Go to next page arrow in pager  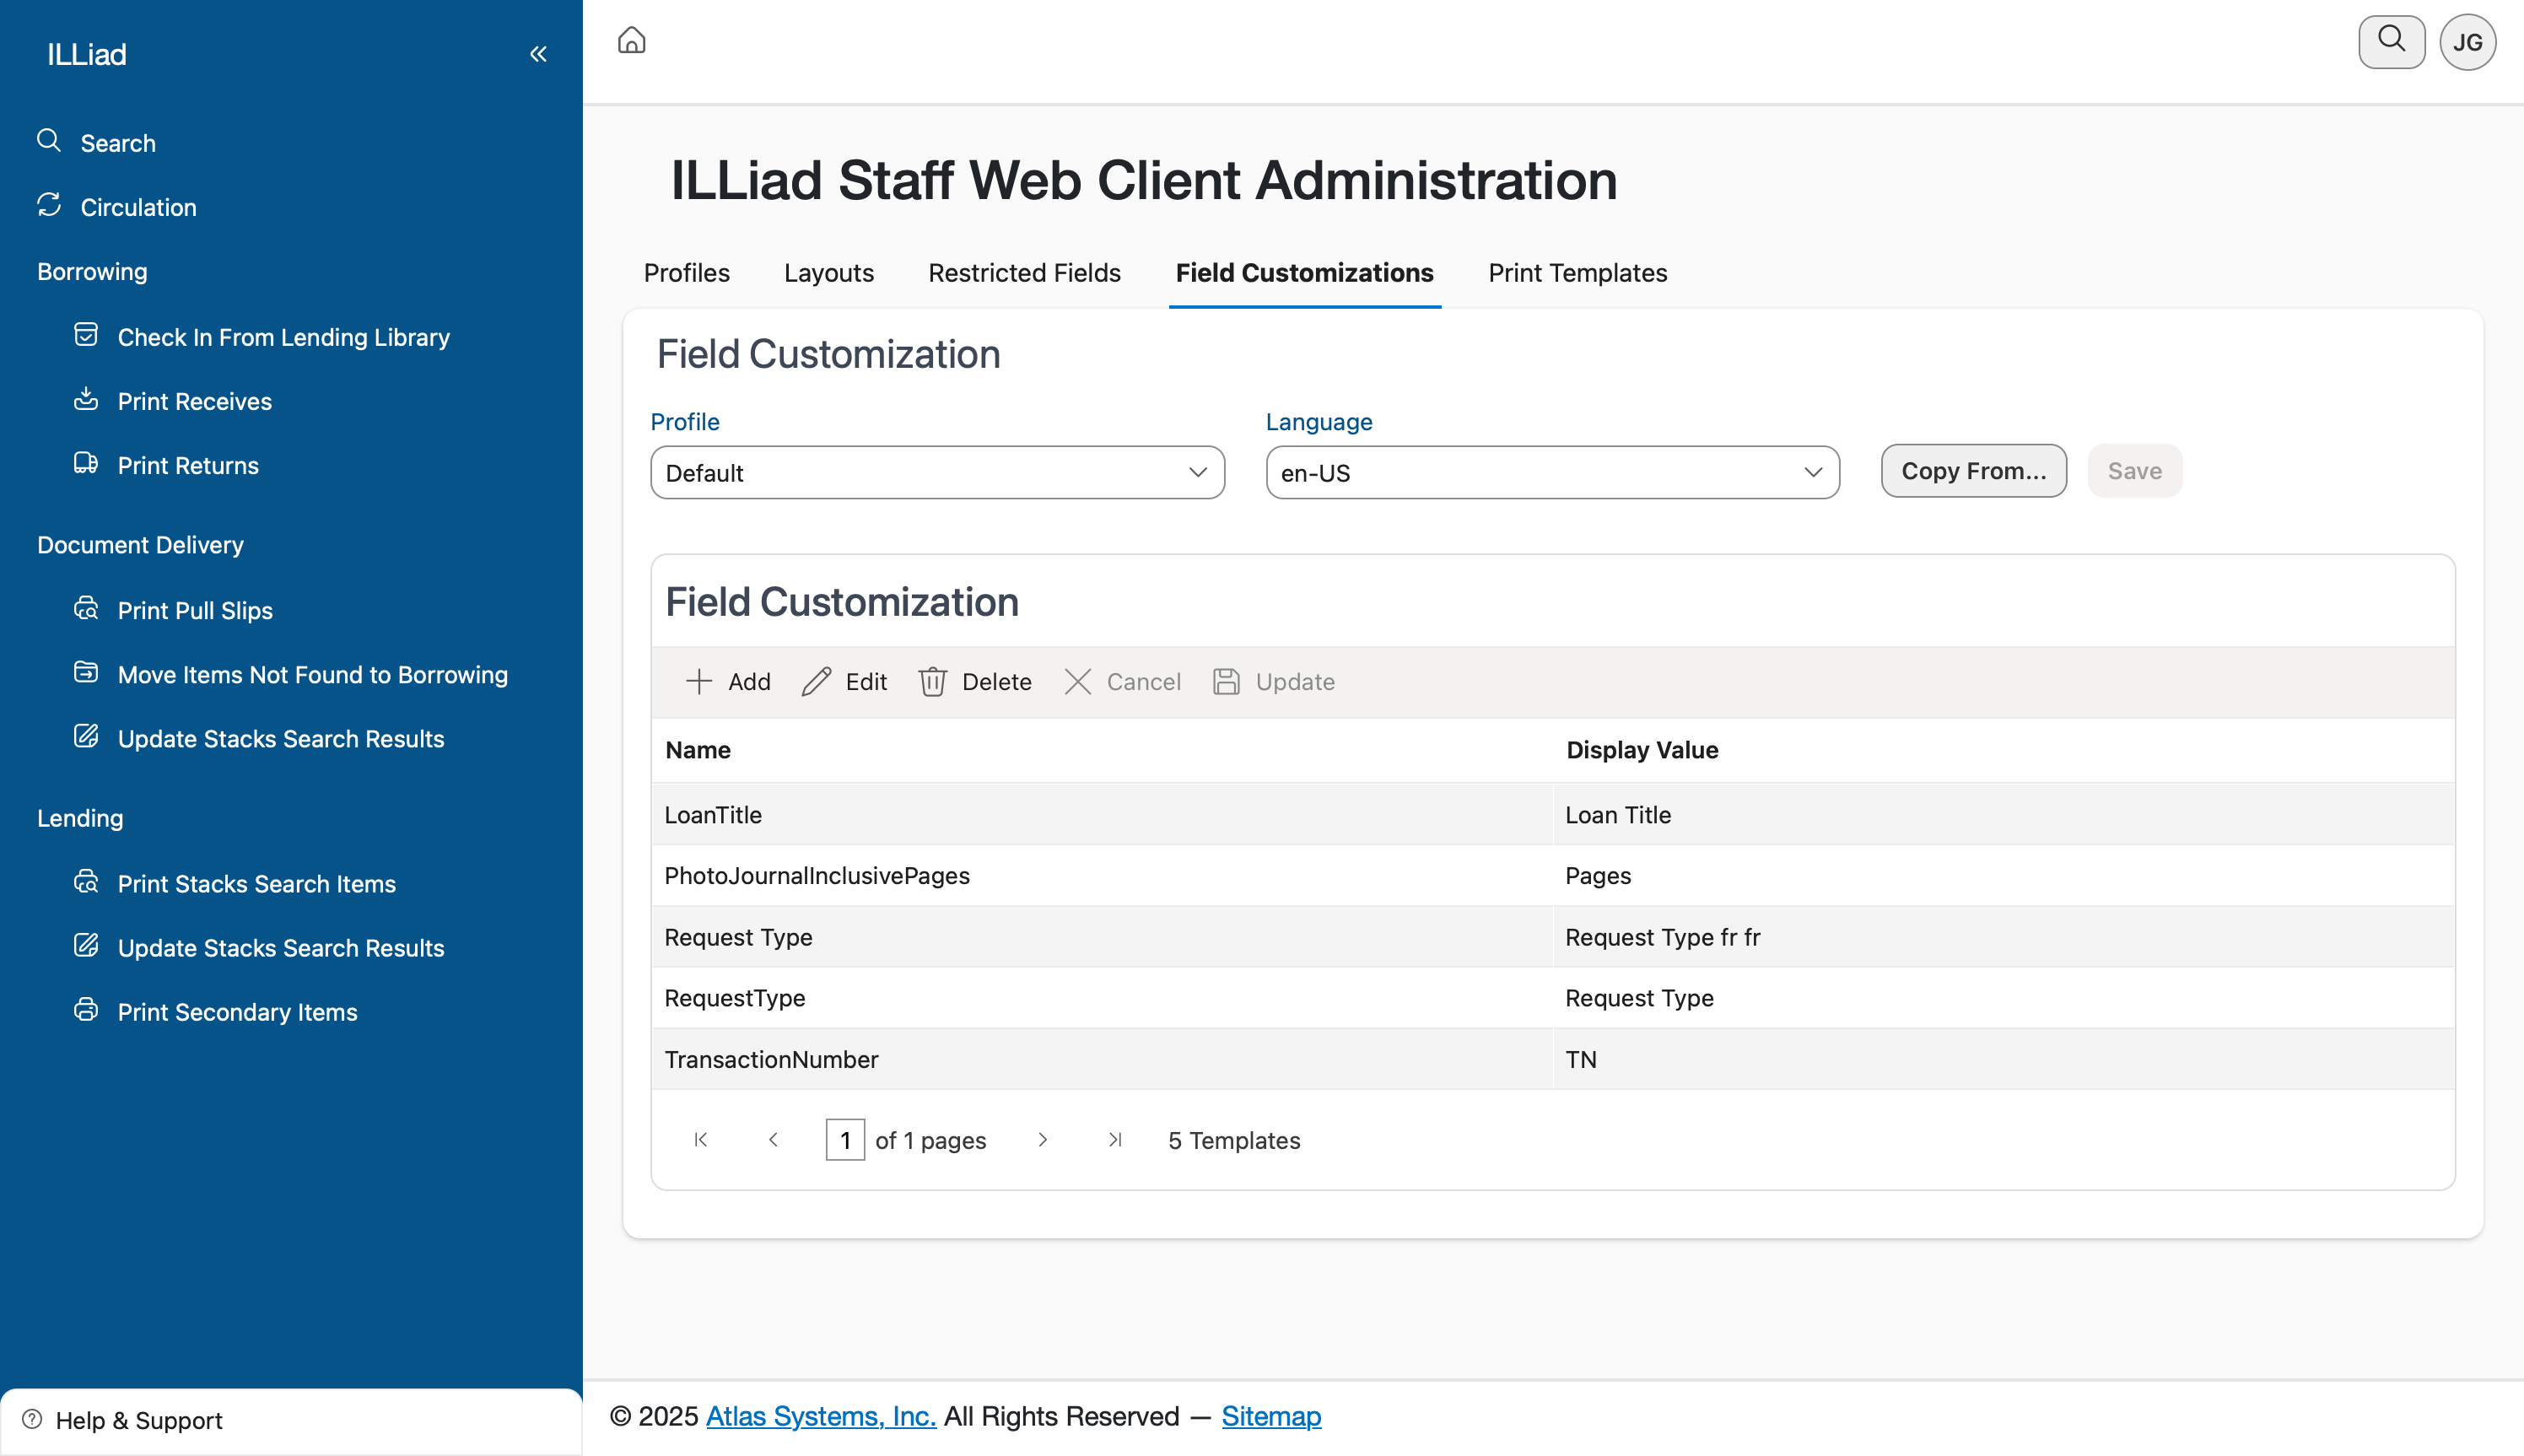(1042, 1140)
